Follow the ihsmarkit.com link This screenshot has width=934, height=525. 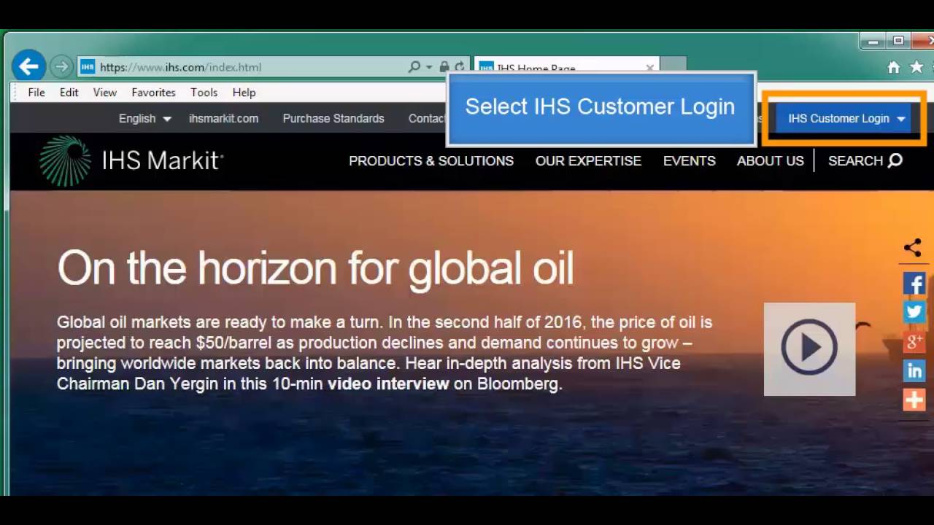[x=223, y=118]
